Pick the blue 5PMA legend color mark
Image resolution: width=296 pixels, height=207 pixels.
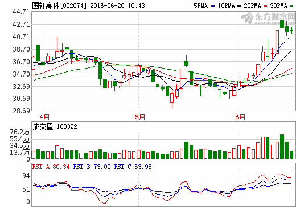(x=213, y=6)
